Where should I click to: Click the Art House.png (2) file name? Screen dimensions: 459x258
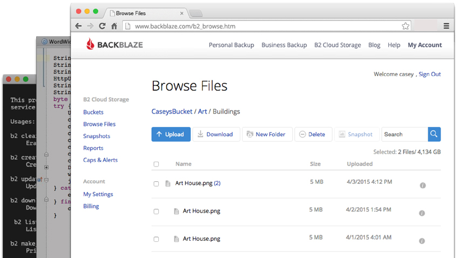click(x=194, y=183)
